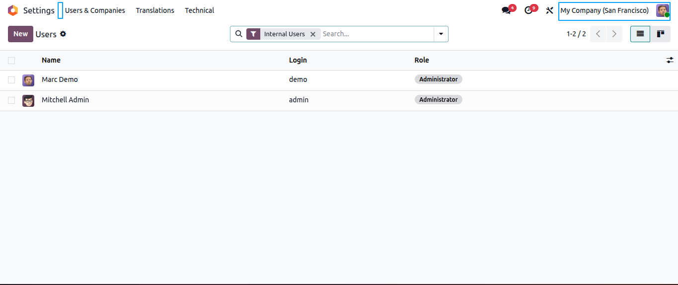Remove the Internal Users filter

point(313,34)
